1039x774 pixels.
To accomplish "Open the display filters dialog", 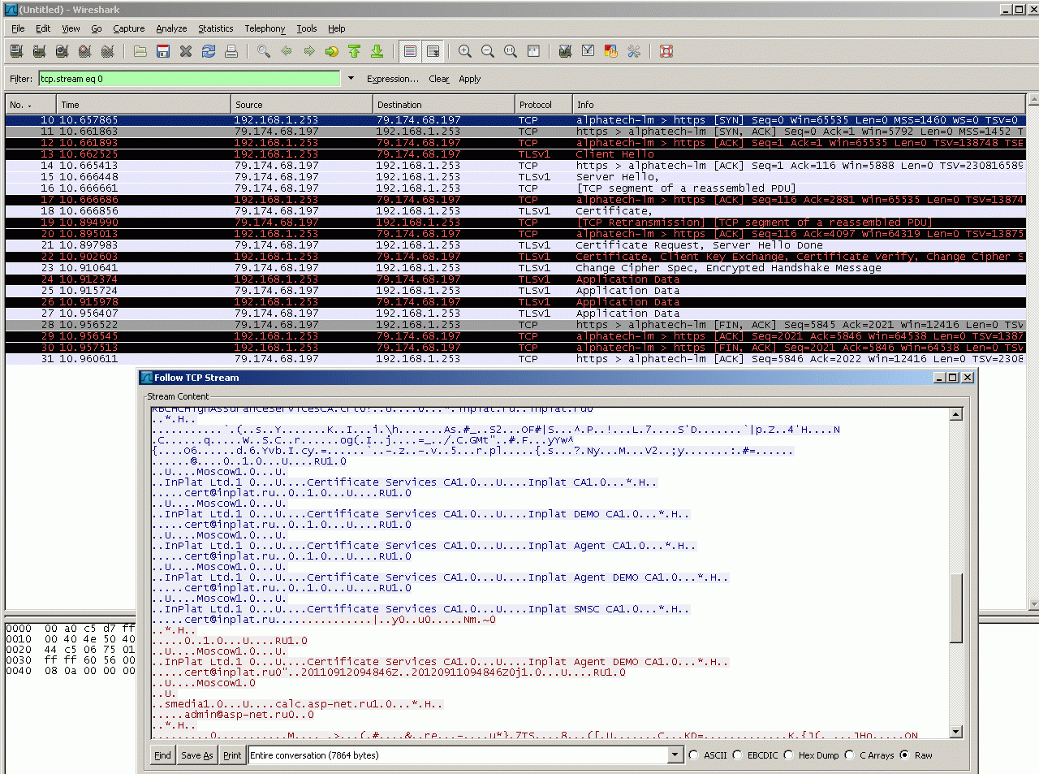I will (x=588, y=51).
